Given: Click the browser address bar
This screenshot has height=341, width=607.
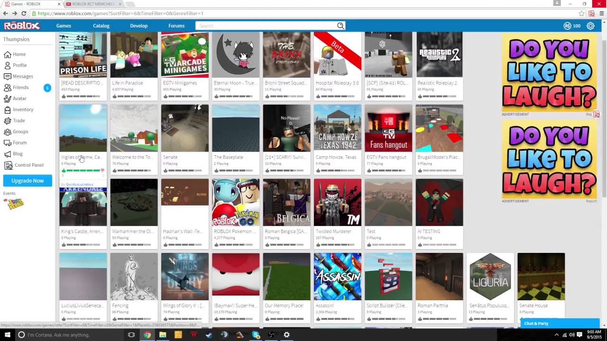Looking at the screenshot, I should click(303, 13).
